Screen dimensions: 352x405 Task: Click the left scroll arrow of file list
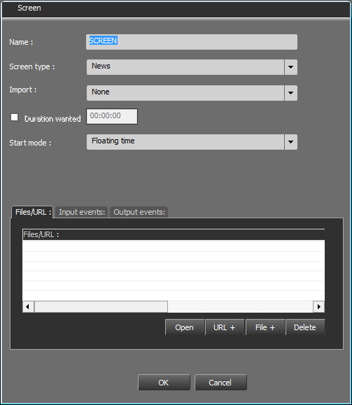click(28, 306)
